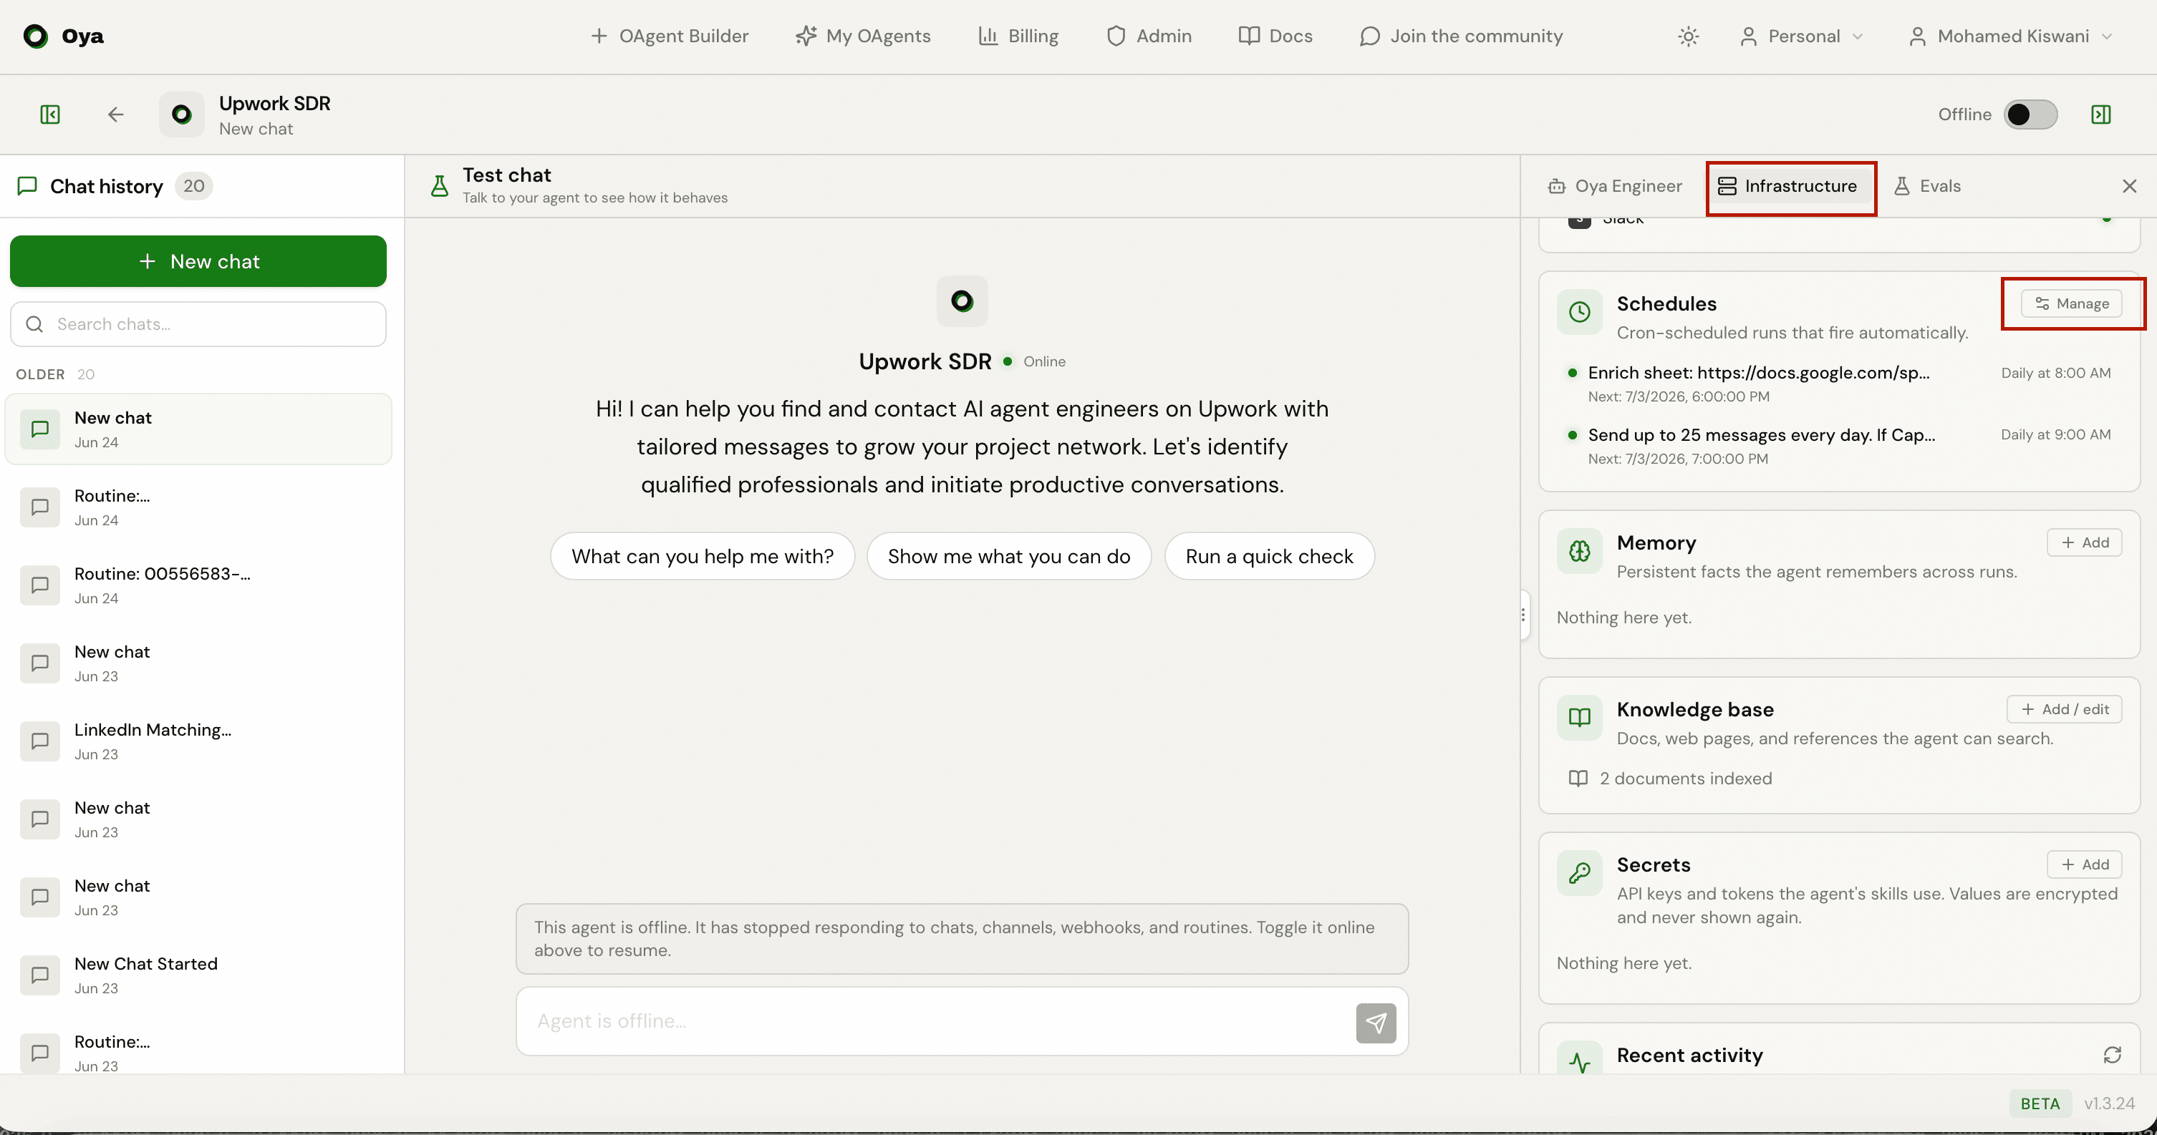Focus the Search chats field
The width and height of the screenshot is (2157, 1135).
(198, 324)
